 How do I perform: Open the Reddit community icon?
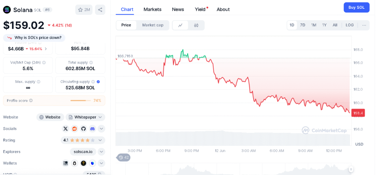click(x=75, y=129)
